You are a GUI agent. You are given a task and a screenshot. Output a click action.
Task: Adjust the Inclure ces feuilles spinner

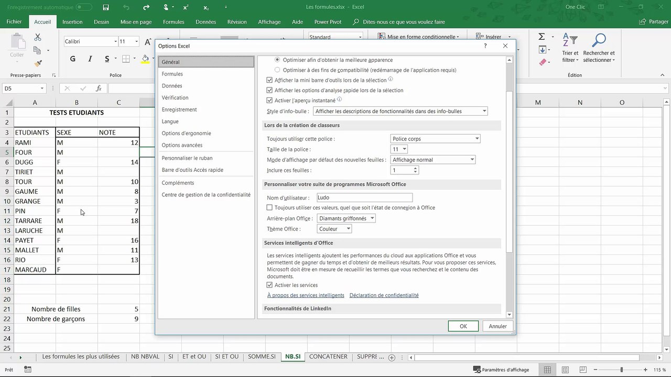click(415, 170)
